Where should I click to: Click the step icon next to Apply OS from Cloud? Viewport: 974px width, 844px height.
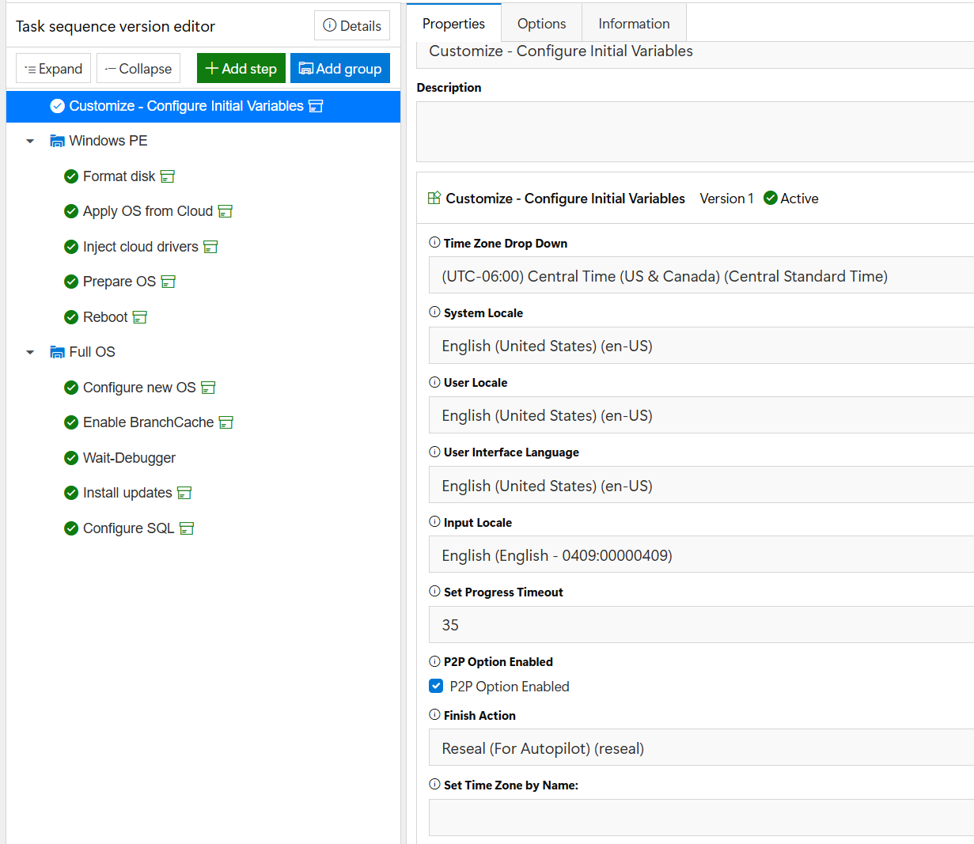tap(225, 211)
